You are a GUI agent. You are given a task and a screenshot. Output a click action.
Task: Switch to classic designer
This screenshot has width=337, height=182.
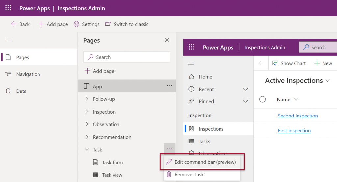click(127, 24)
